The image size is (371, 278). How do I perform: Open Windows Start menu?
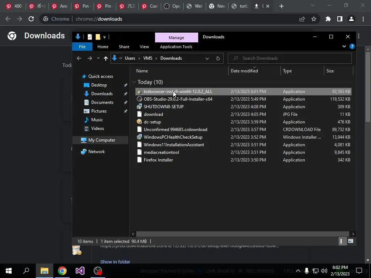point(9,271)
